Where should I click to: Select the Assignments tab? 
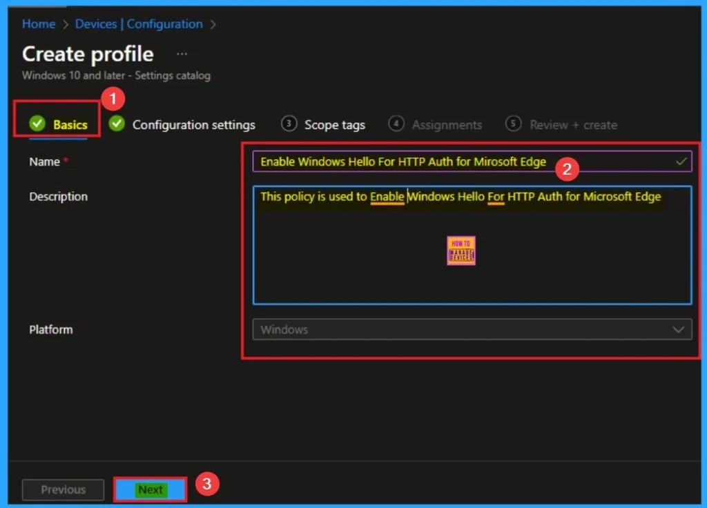click(447, 125)
